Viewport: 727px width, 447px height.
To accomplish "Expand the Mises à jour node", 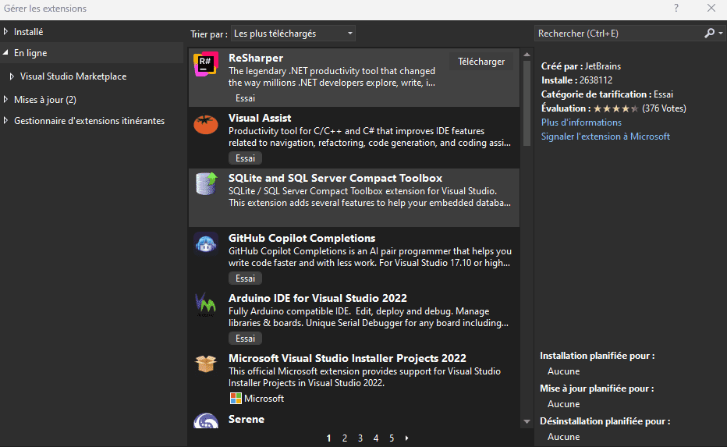I will (5, 99).
